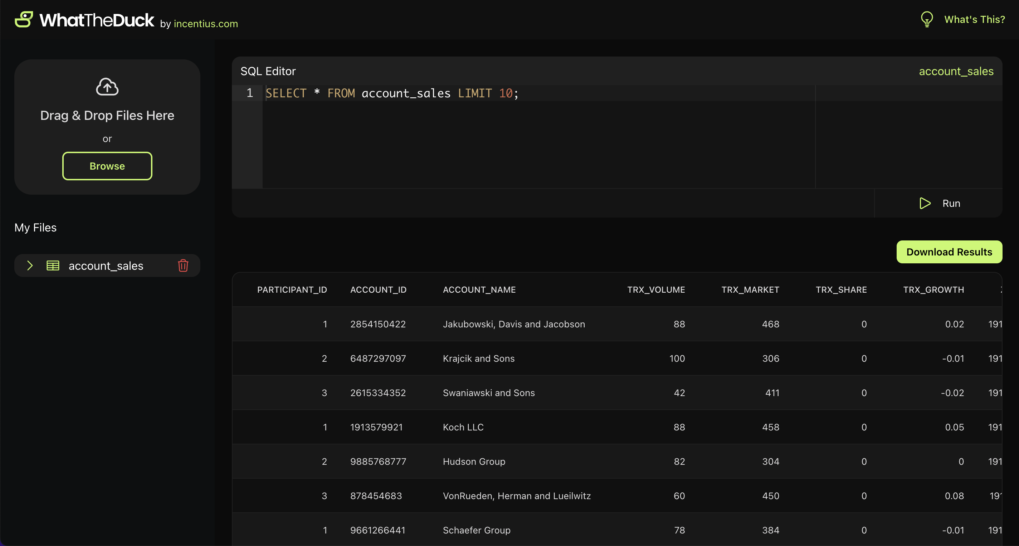Select the Koch LLC cell
The width and height of the screenshot is (1019, 546).
[463, 427]
